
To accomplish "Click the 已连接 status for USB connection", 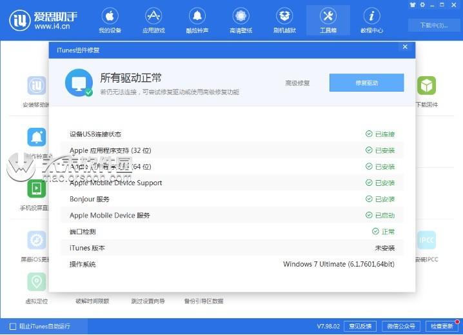I will [x=380, y=134].
